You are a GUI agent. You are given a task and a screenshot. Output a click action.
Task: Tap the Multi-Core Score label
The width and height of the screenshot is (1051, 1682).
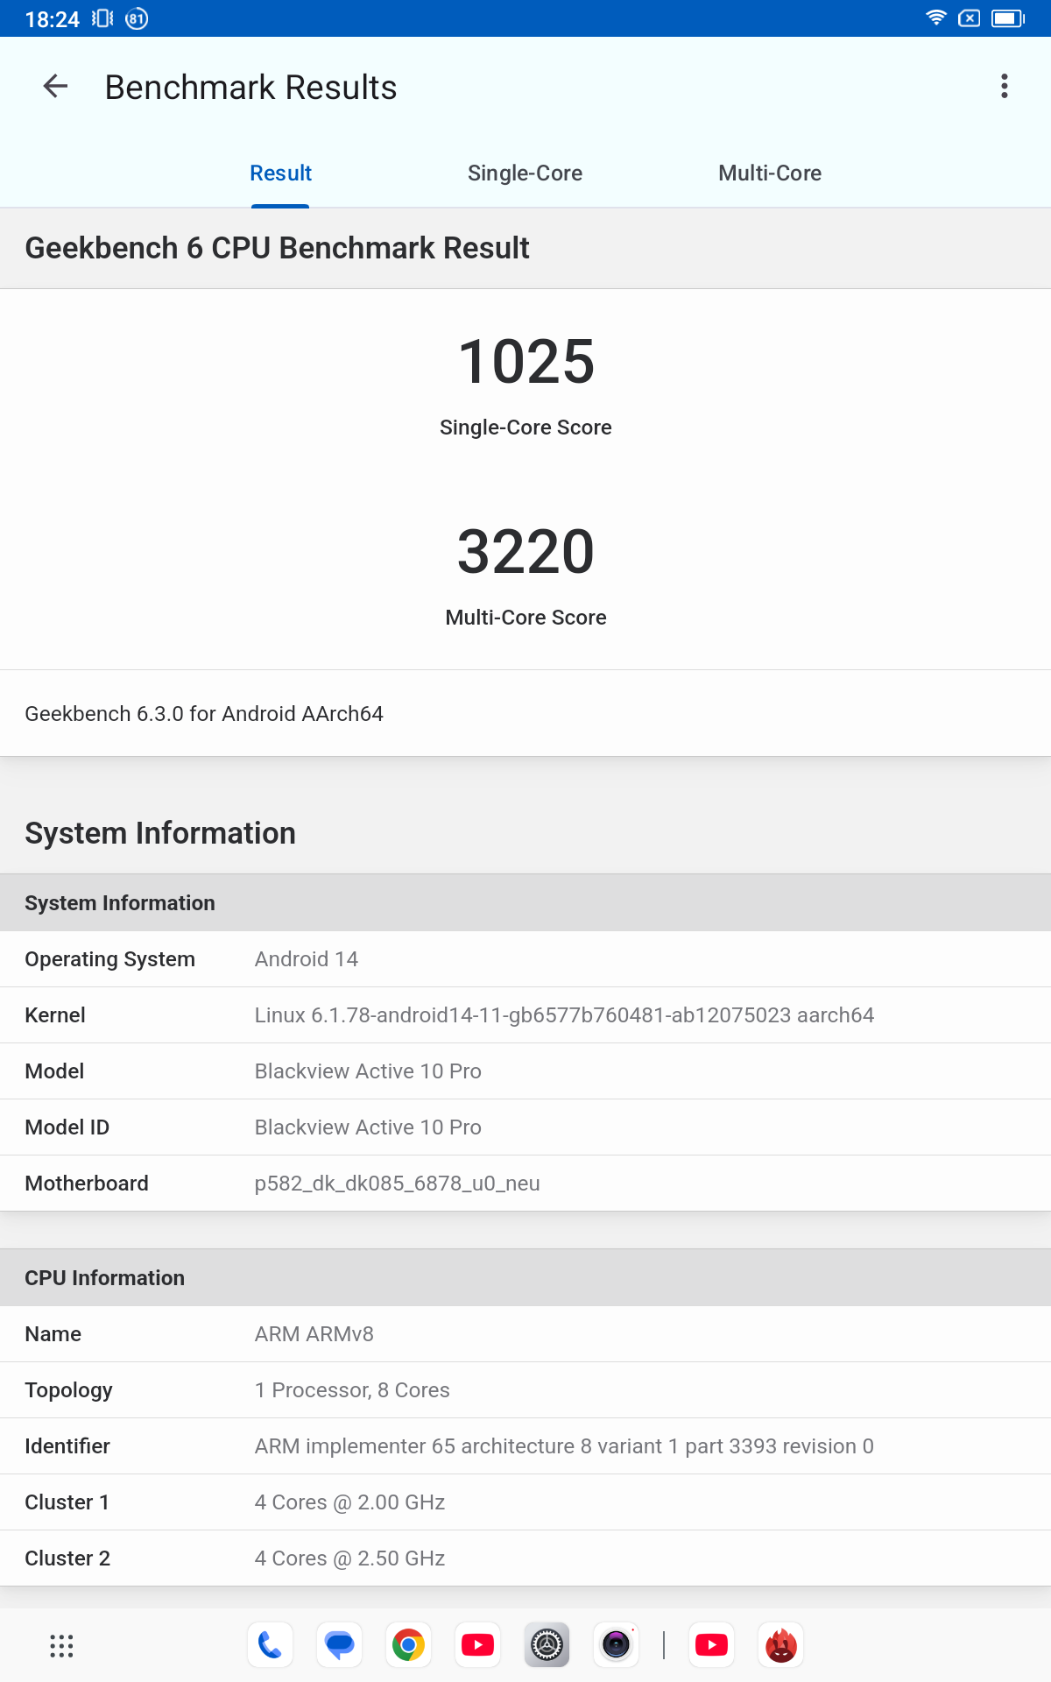coord(525,618)
